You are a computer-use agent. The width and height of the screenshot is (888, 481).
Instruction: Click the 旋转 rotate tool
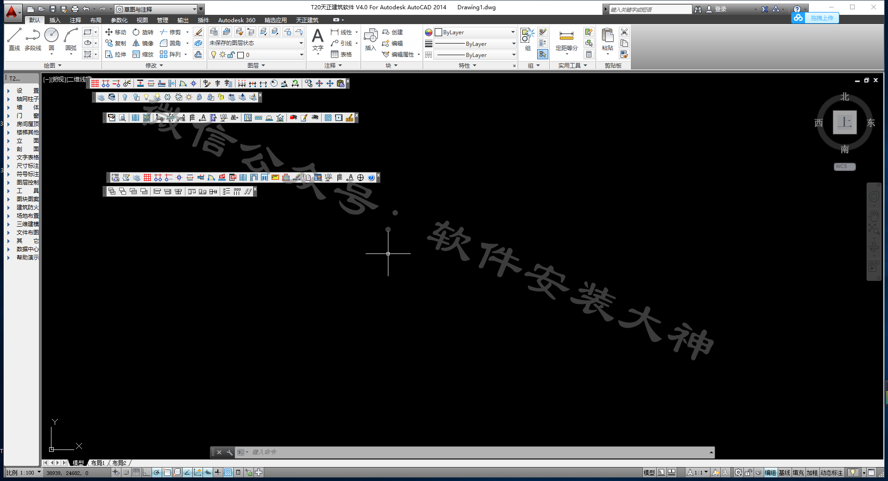click(143, 32)
